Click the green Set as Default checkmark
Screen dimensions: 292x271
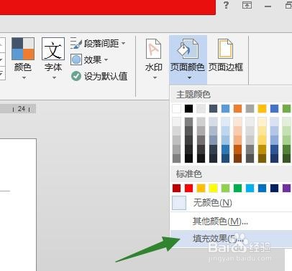76,76
